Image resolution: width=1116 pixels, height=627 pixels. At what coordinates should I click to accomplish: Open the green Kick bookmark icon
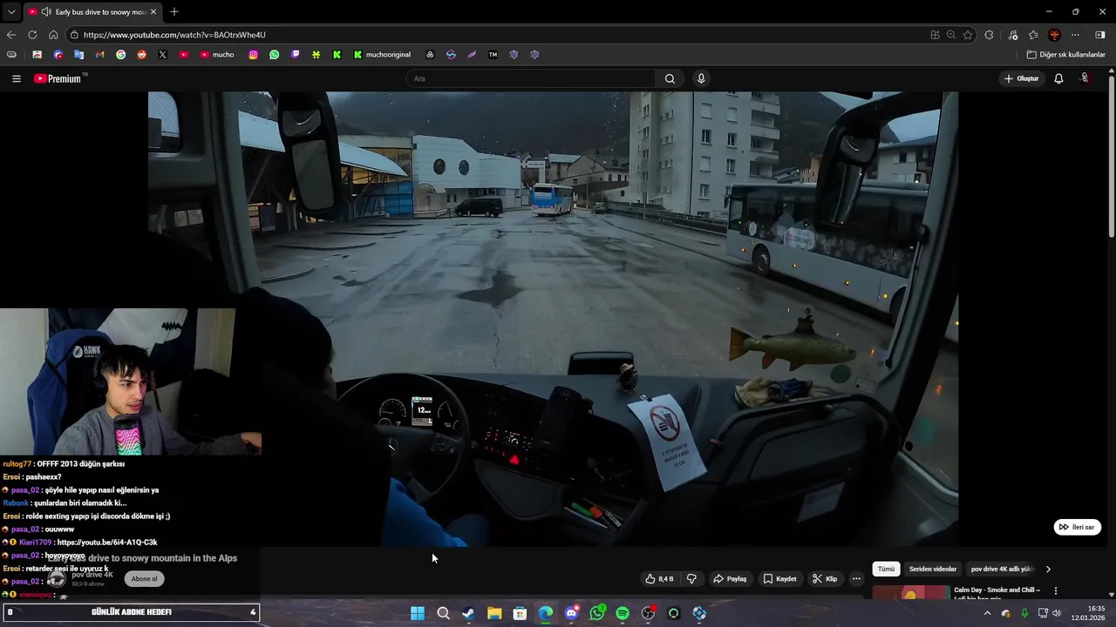[337, 54]
